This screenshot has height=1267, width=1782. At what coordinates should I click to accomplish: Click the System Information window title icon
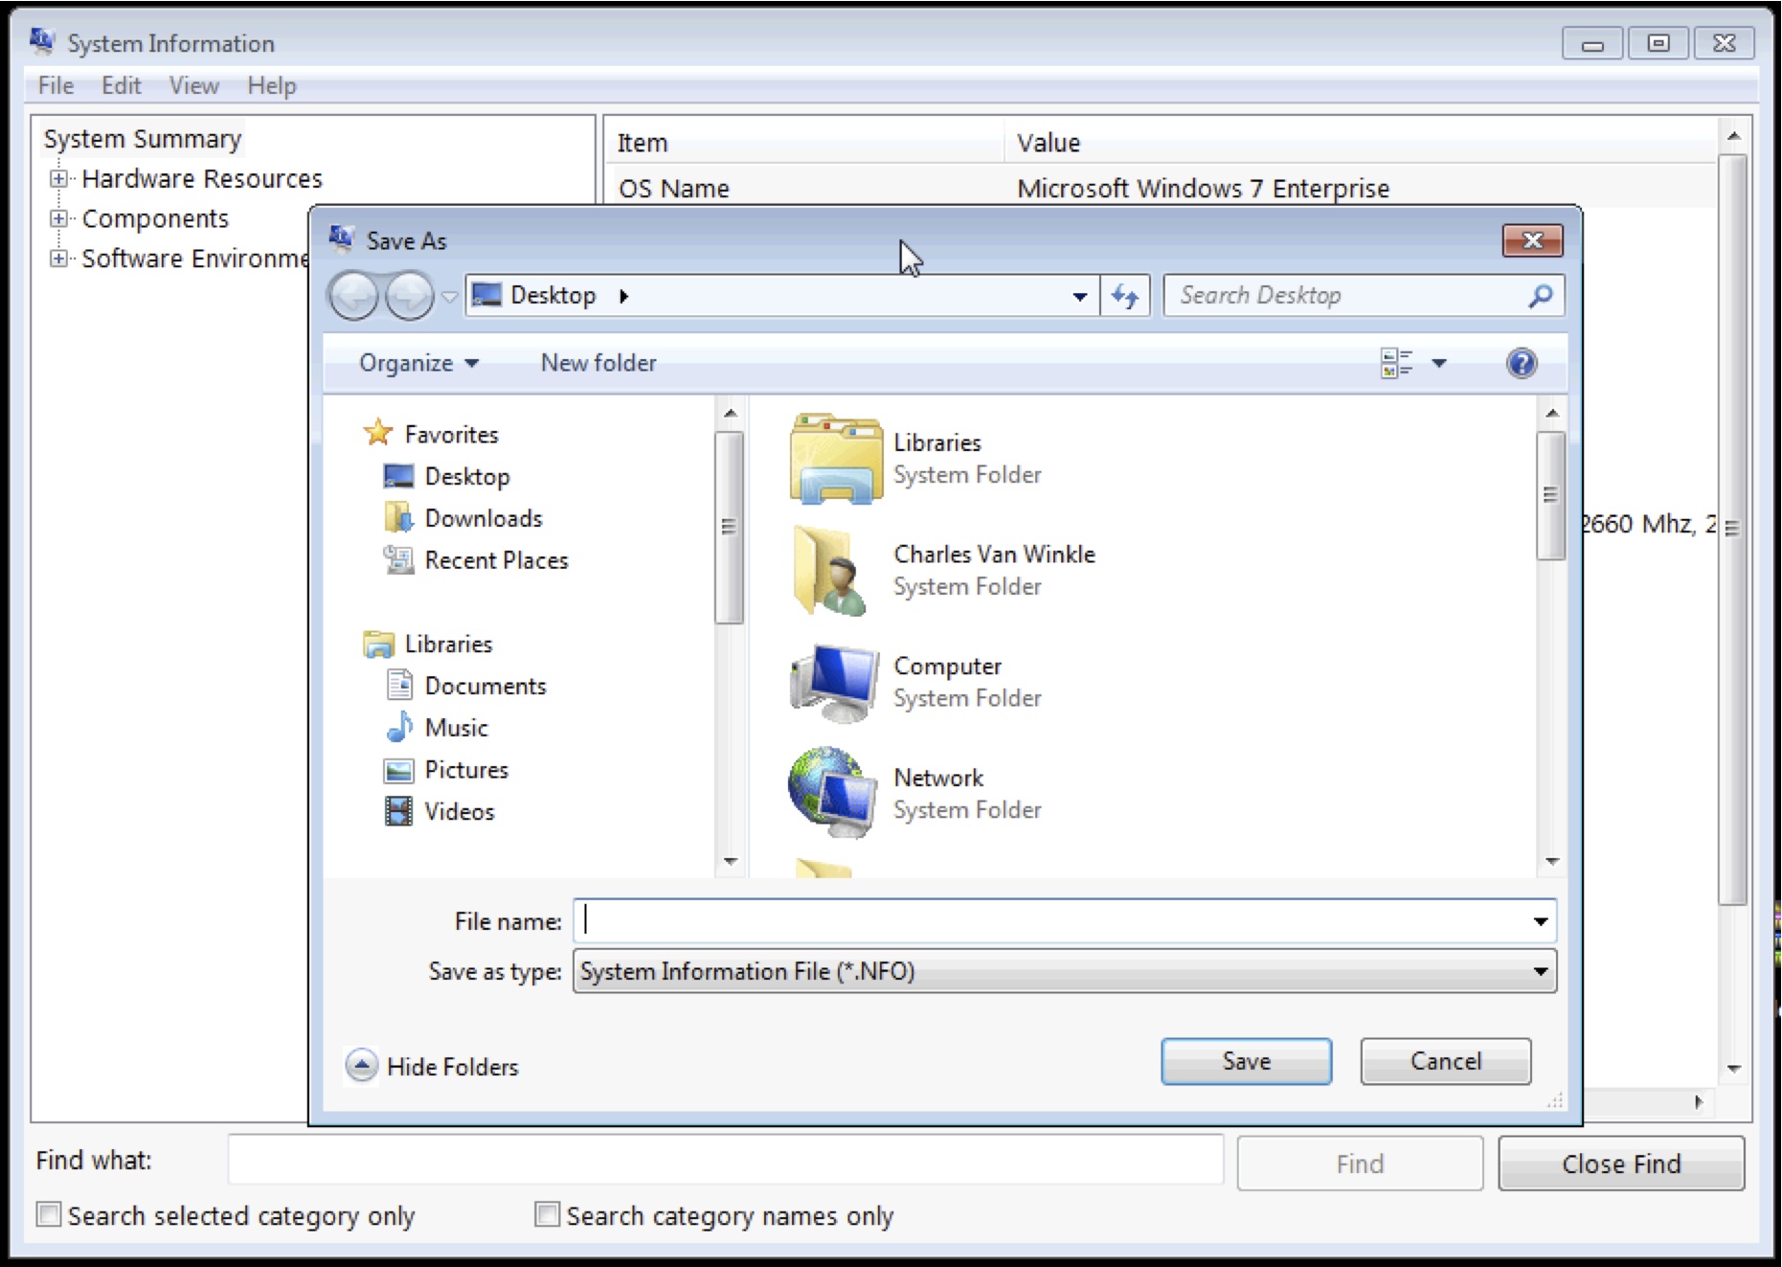coord(42,40)
